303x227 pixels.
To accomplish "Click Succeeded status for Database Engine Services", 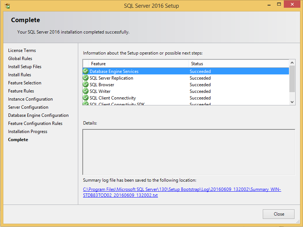I will (200, 71).
